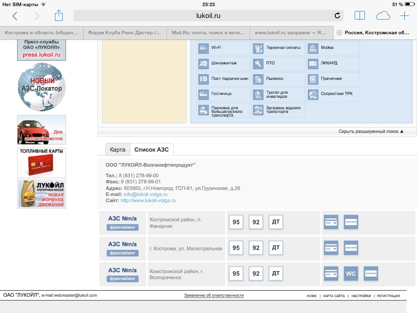The width and height of the screenshot is (417, 313).
Task: Collapse via Скрыть расширенный поиск
Action: tap(371, 131)
